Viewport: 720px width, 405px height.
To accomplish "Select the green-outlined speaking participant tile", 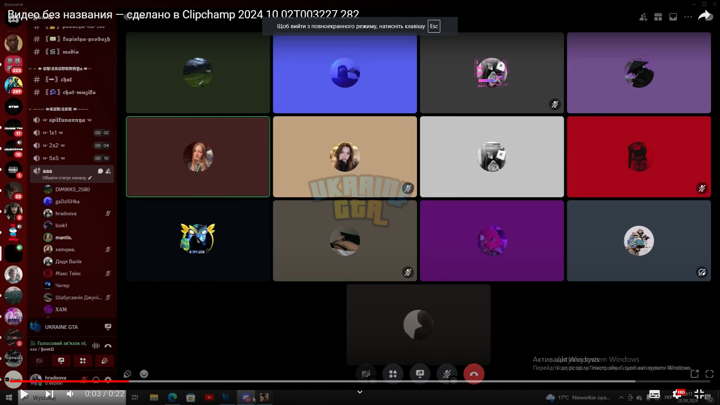I will (x=198, y=157).
